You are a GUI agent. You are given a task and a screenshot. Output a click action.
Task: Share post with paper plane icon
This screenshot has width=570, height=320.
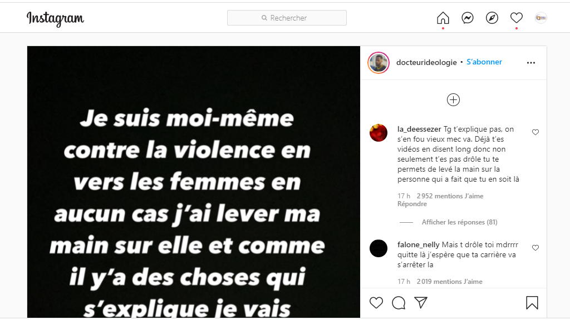point(421,303)
